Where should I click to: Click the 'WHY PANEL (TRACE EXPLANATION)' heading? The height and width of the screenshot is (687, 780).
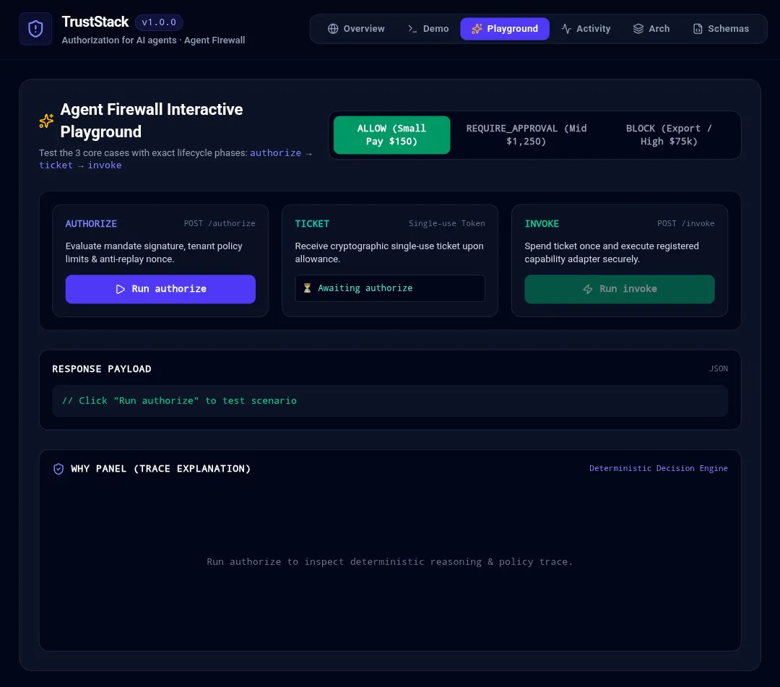[x=160, y=469]
